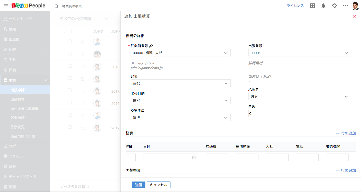Open the settings gear icon
The width and height of the screenshot is (361, 192).
(334, 6)
